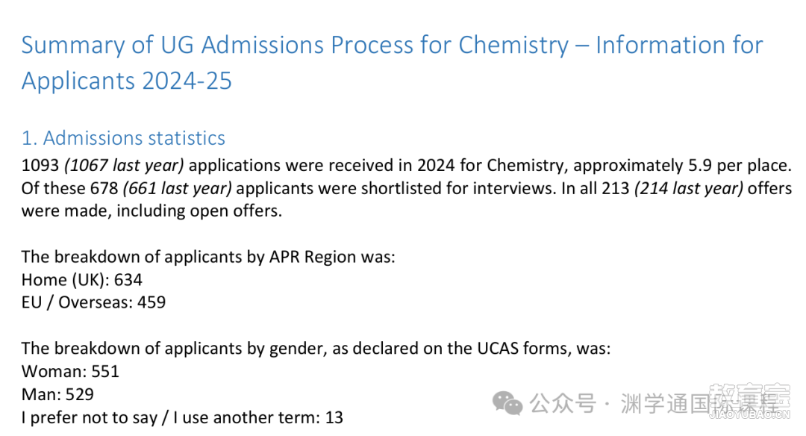Click the italic text '(214 last year)'
This screenshot has width=806, height=436.
(x=689, y=188)
